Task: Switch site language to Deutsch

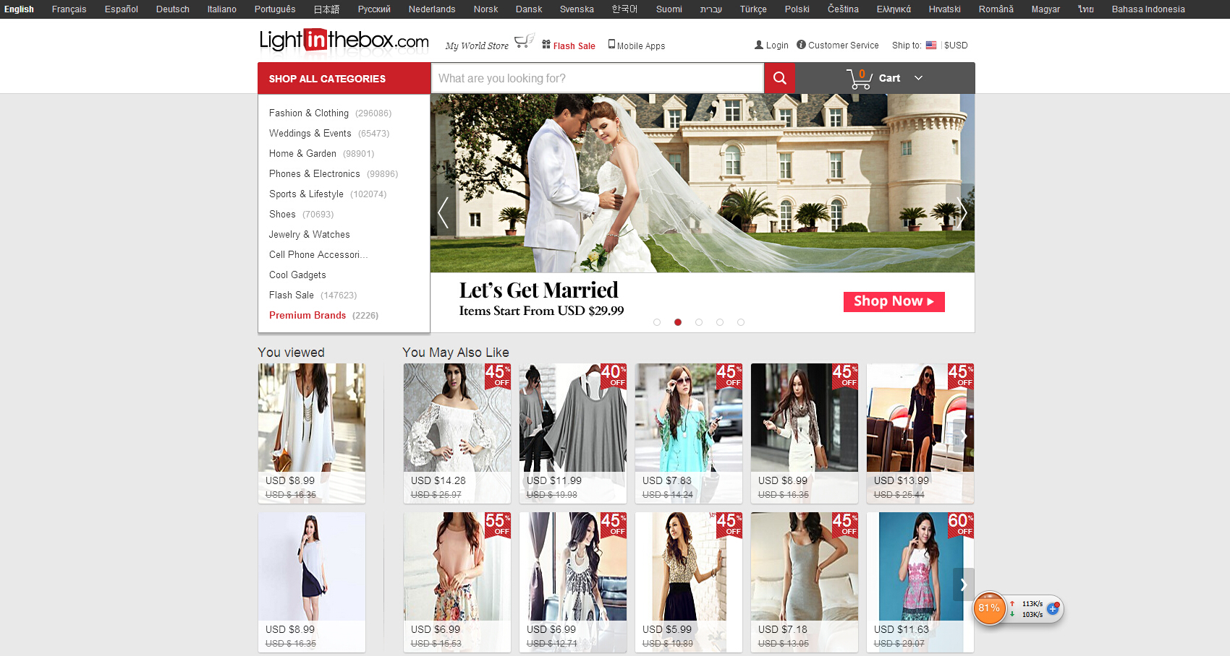Action: (172, 9)
